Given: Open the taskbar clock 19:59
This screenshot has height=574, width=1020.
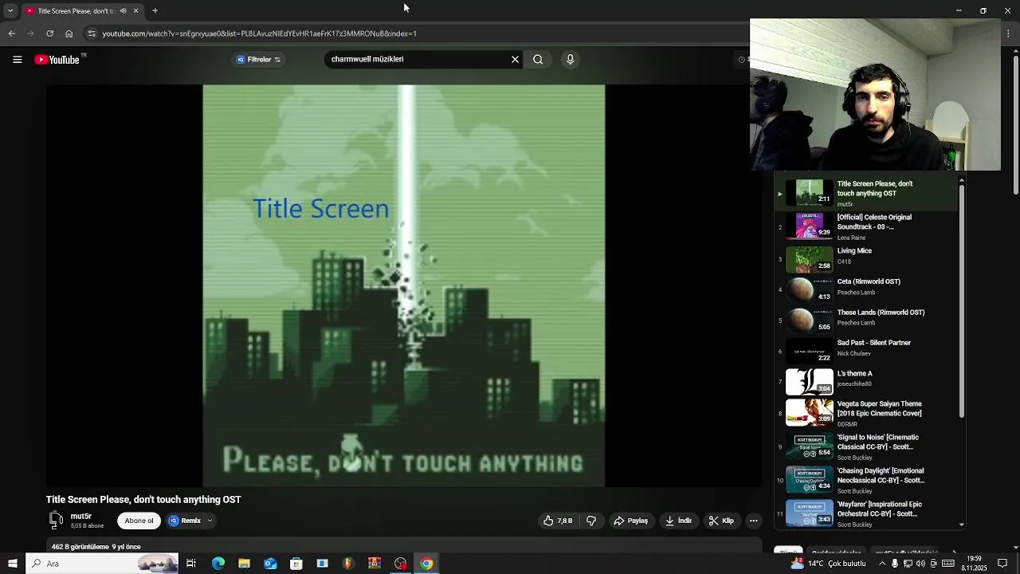Looking at the screenshot, I should [974, 564].
